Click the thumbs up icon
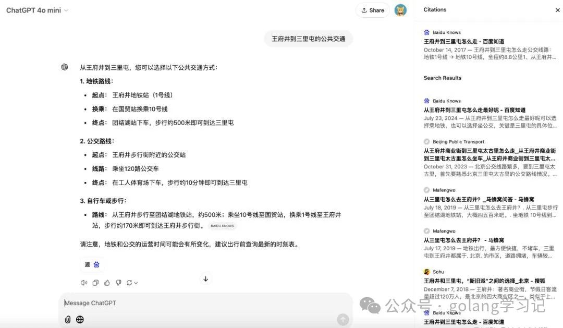 tap(107, 283)
